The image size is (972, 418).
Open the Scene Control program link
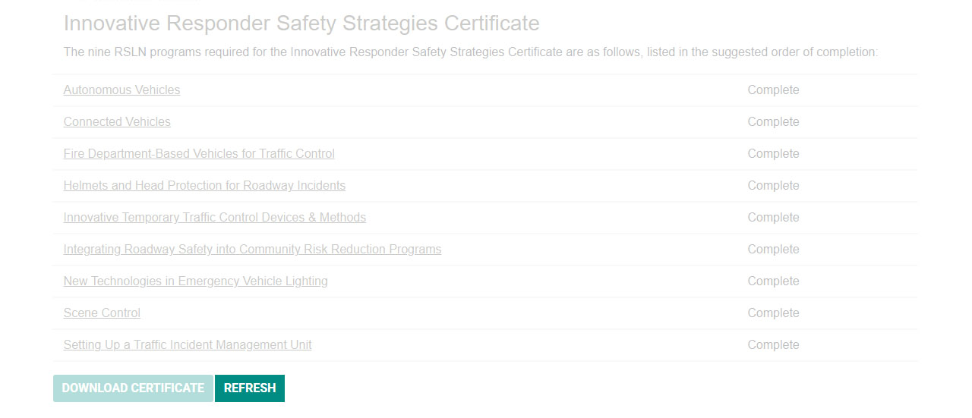(x=102, y=313)
